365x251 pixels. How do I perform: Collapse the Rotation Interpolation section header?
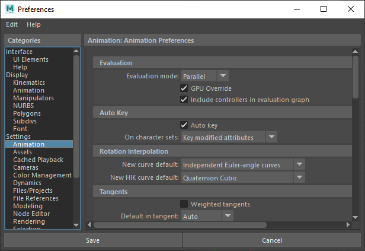tap(222, 151)
